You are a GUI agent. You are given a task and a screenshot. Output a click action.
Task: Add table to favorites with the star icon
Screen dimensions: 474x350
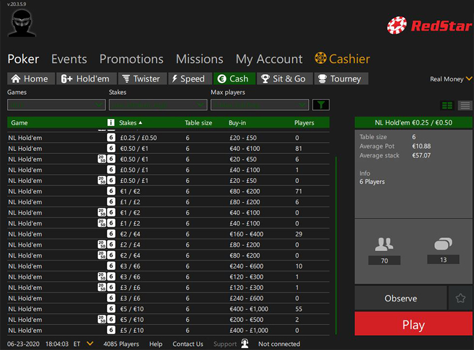tap(460, 298)
